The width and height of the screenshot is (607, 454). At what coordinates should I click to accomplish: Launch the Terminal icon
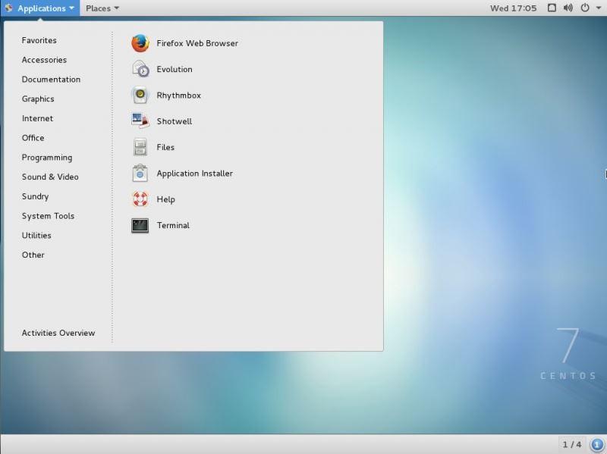(140, 225)
